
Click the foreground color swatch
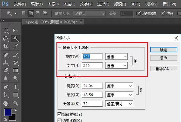click(x=8, y=112)
